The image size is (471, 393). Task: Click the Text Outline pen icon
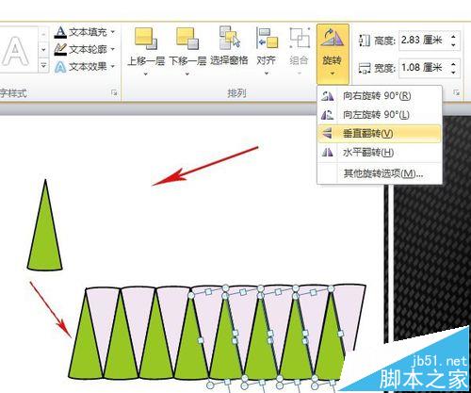[x=60, y=49]
